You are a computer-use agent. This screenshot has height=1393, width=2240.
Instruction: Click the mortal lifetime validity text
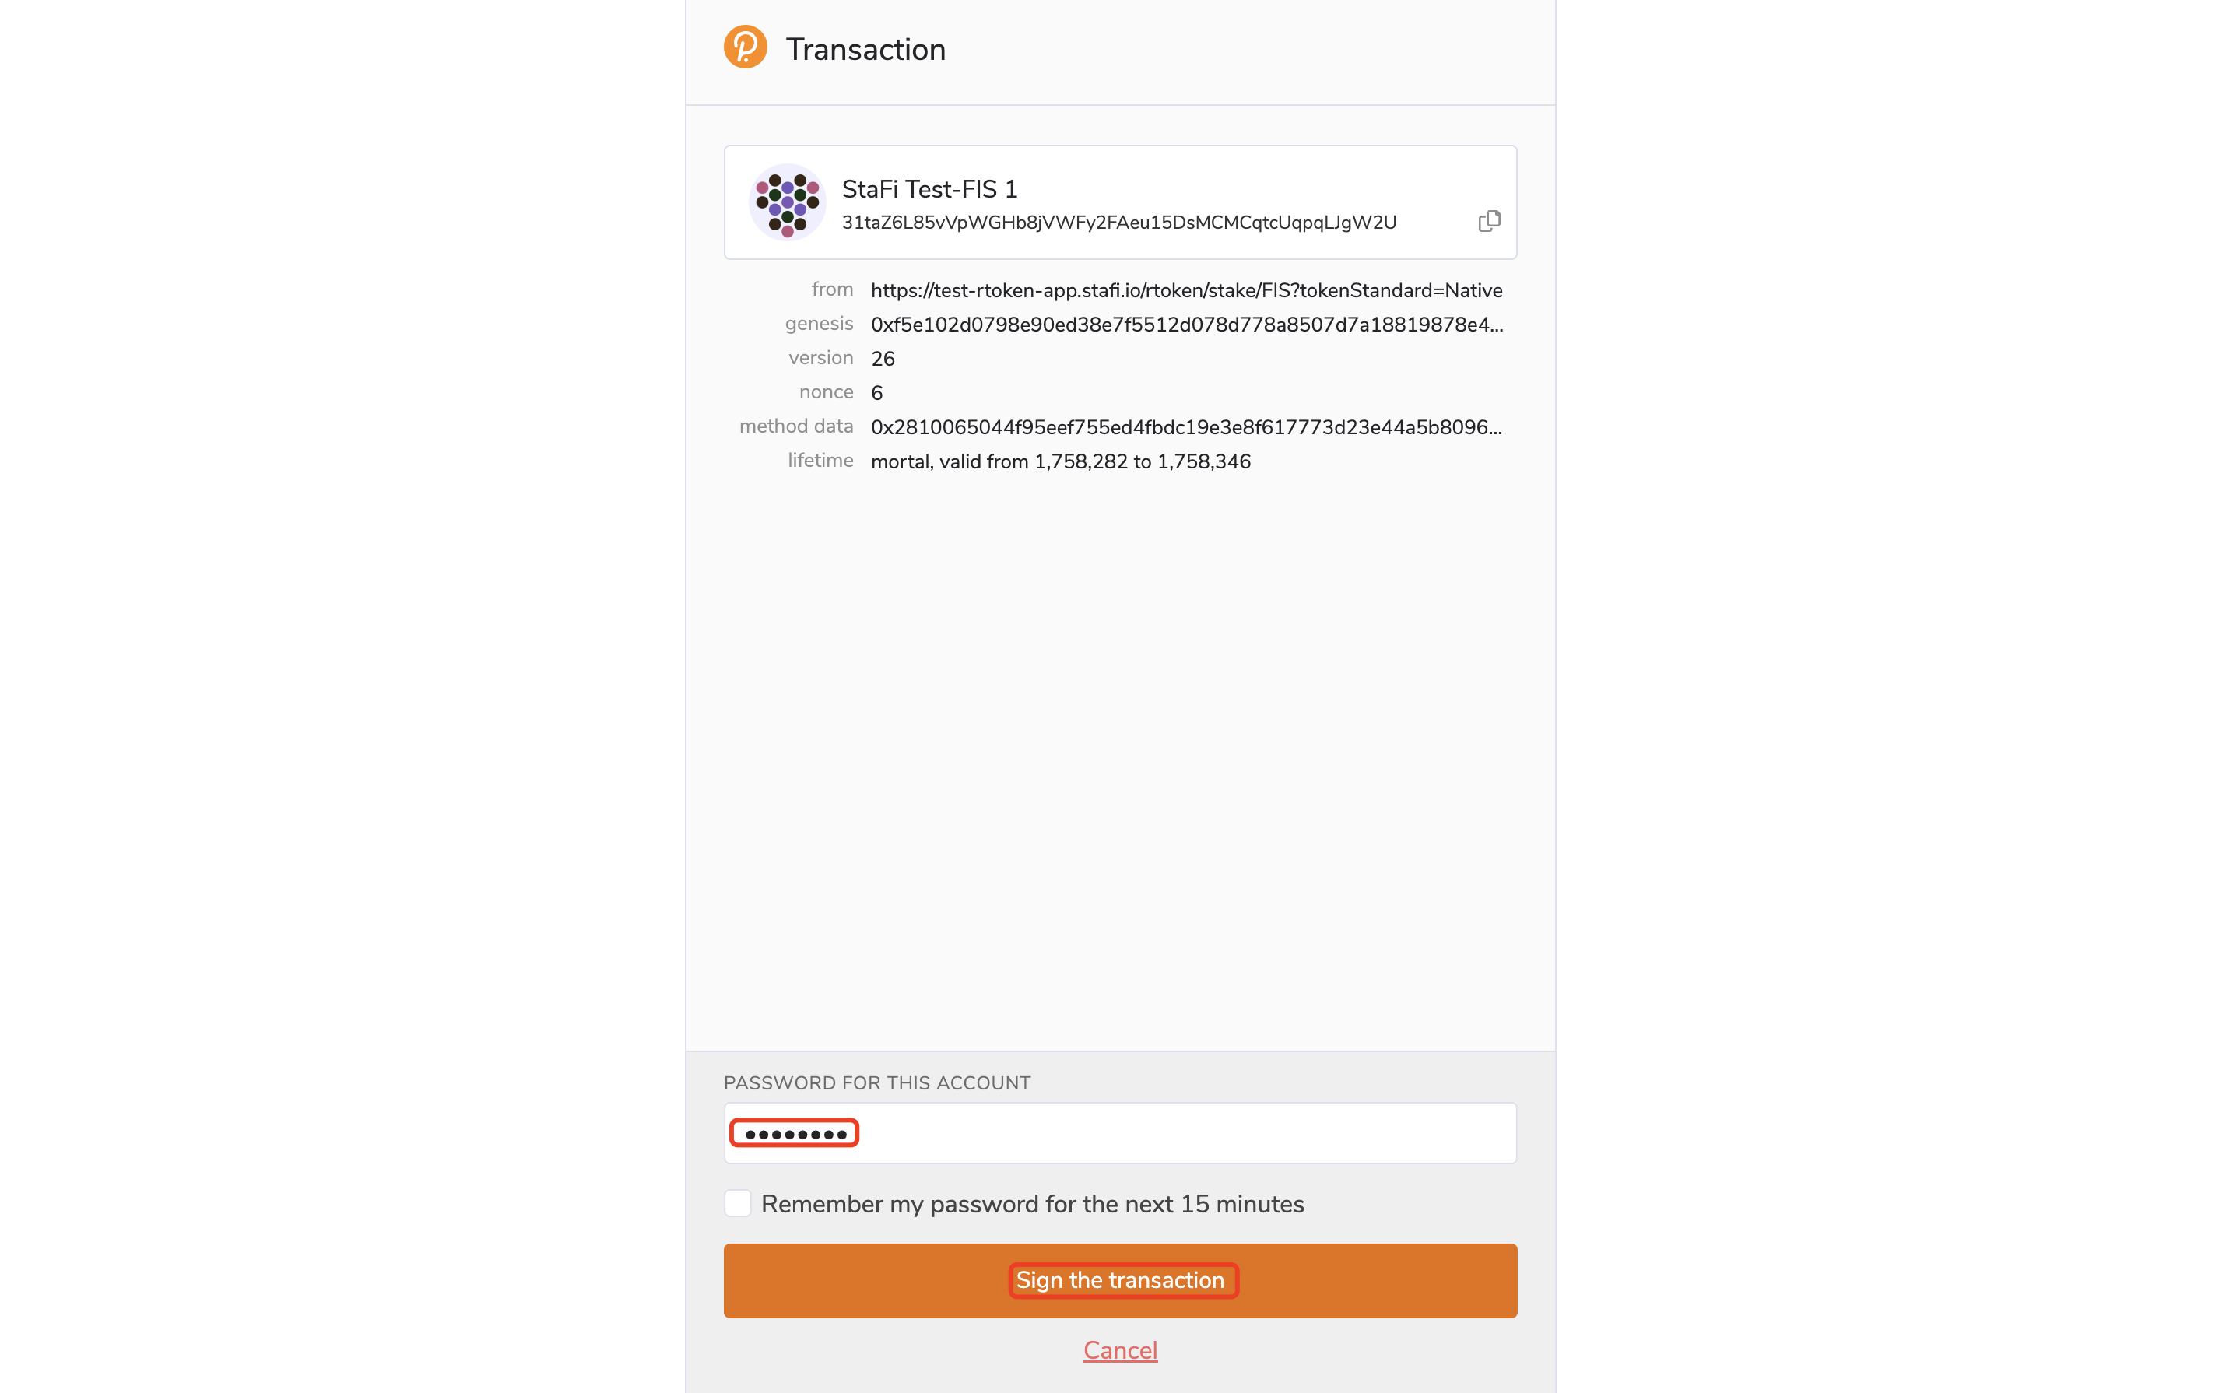pyautogui.click(x=1059, y=461)
